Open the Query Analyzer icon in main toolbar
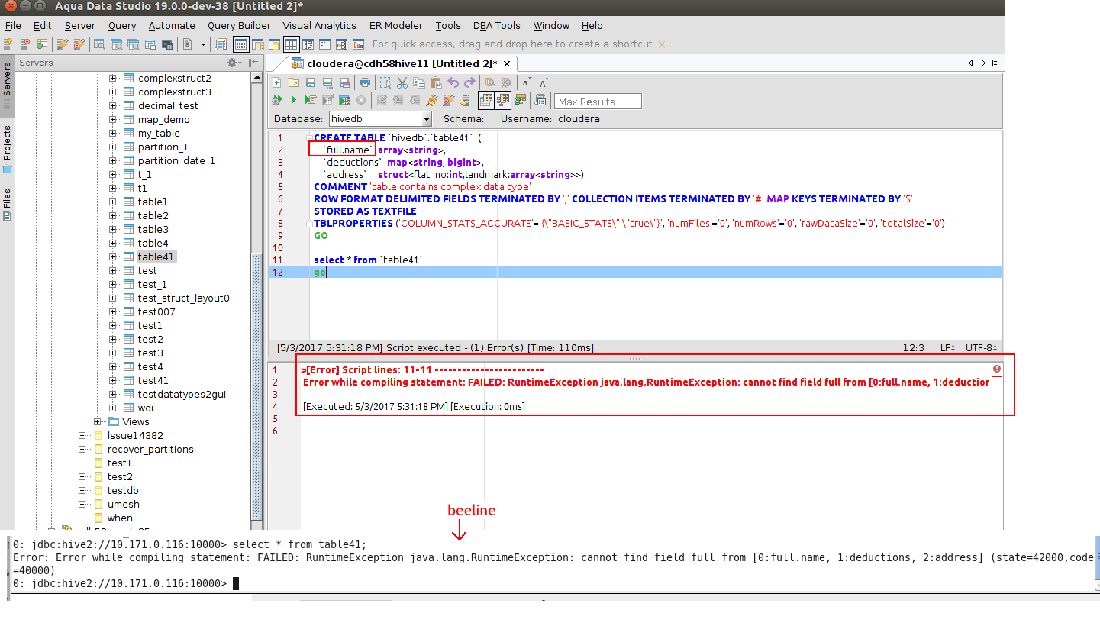The height and width of the screenshot is (642, 1100). pyautogui.click(x=99, y=44)
